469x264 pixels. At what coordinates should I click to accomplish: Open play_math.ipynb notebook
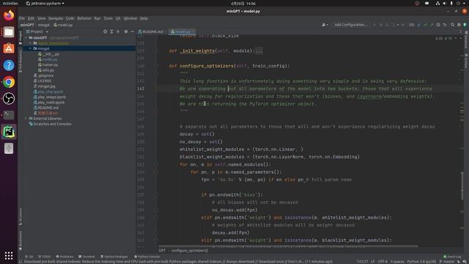point(49,103)
